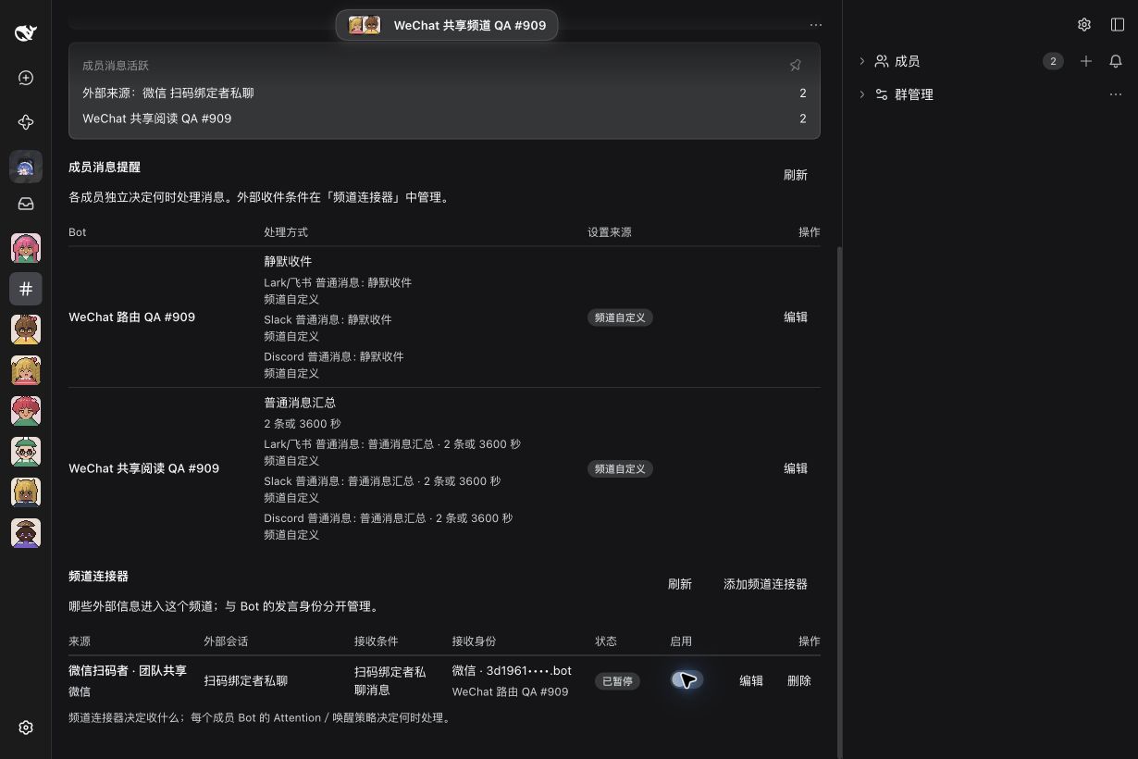
Task: Click the 扫码绑定者私聊 external conversation cell
Action: (246, 680)
